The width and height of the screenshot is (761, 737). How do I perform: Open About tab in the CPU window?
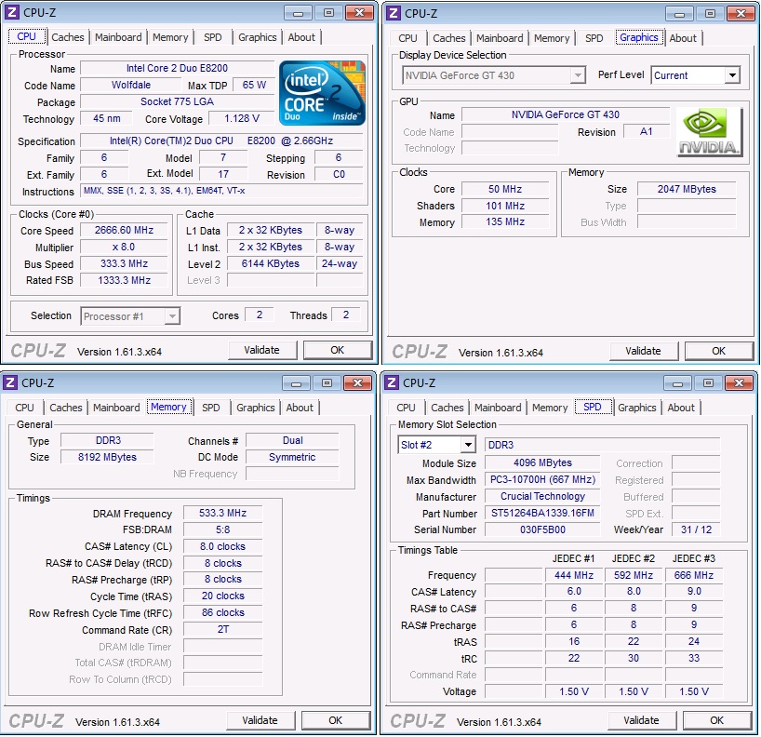[x=301, y=37]
